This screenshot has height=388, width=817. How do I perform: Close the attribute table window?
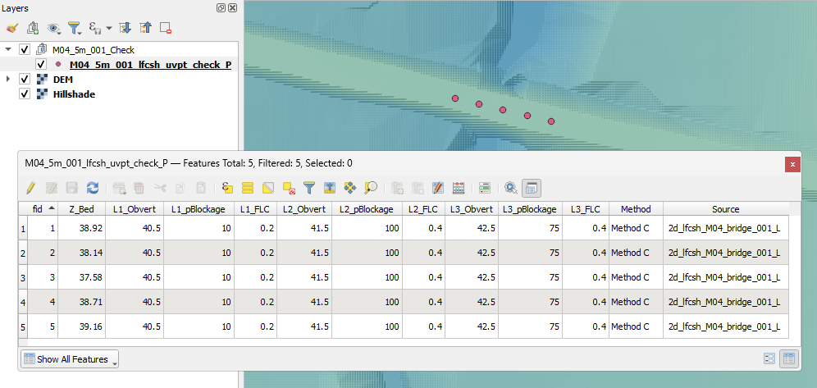(x=792, y=164)
